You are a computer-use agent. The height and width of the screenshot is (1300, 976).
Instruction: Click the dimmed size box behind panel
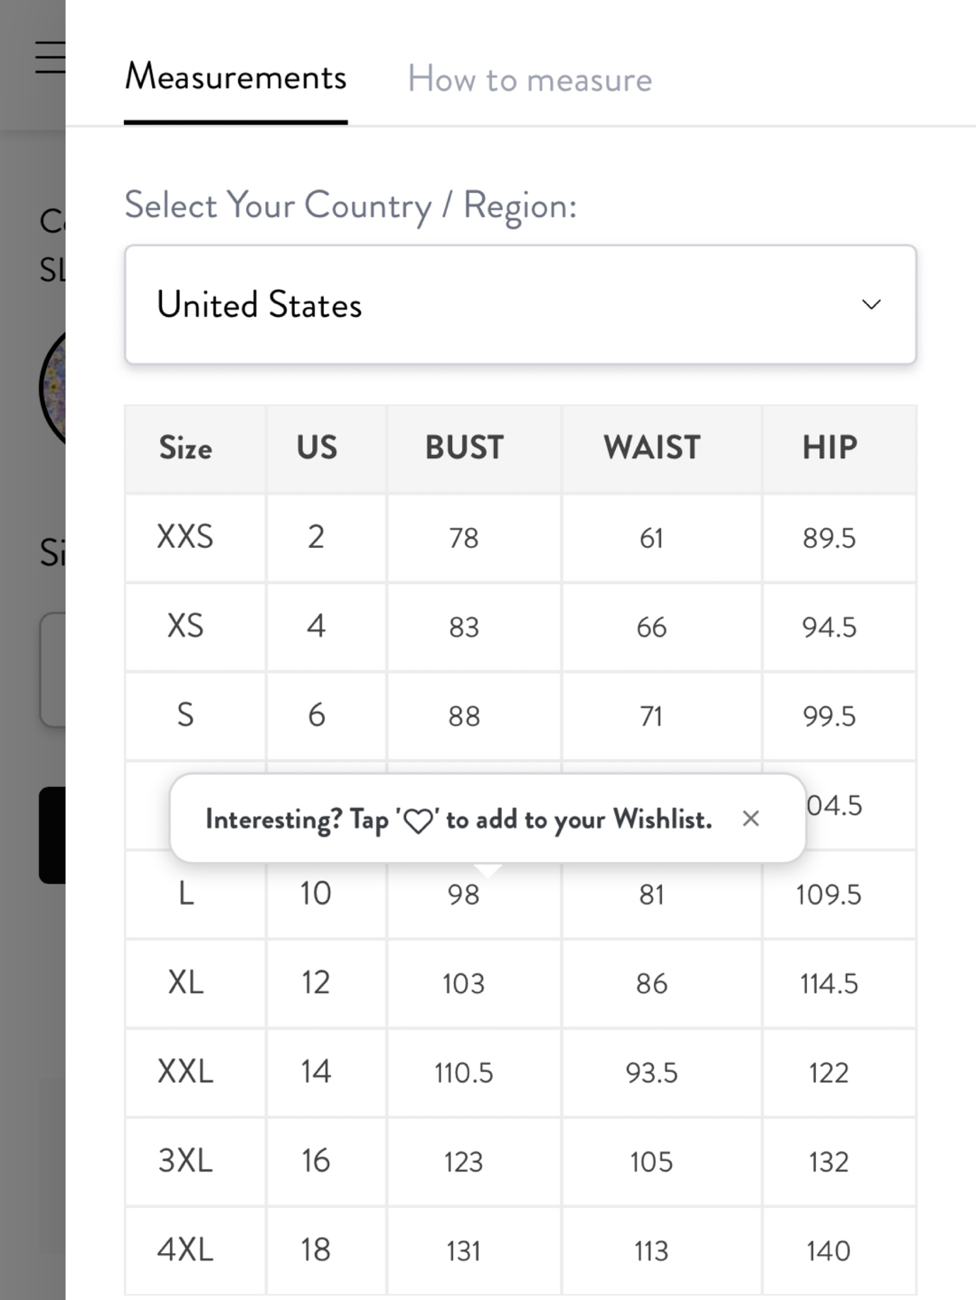52,670
